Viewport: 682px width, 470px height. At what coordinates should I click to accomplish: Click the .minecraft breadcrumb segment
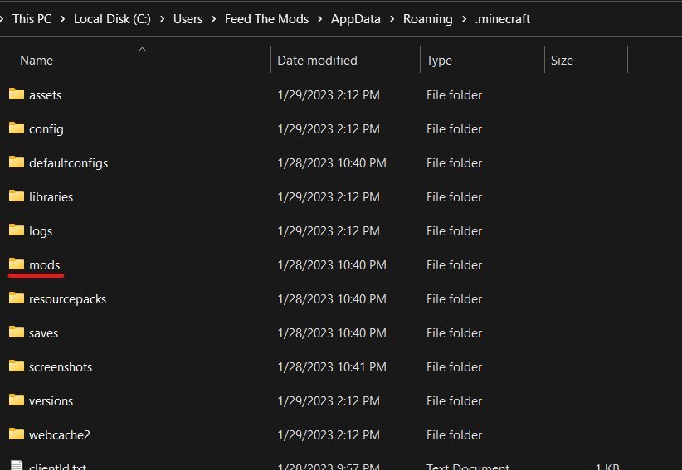(x=502, y=19)
